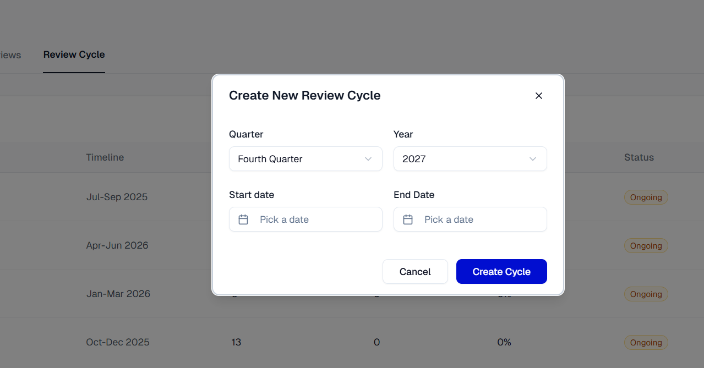
Task: Select the Jul-Sep 2025 timeline entry
Action: 117,197
